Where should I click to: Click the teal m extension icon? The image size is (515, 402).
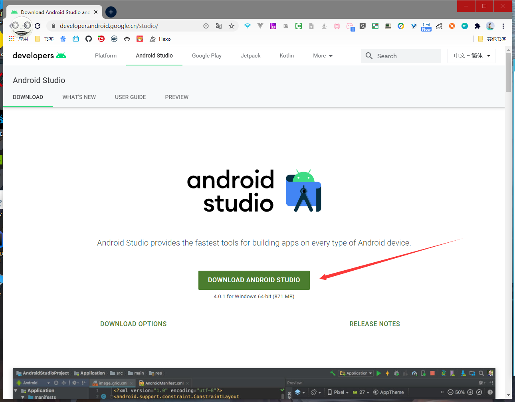[465, 26]
